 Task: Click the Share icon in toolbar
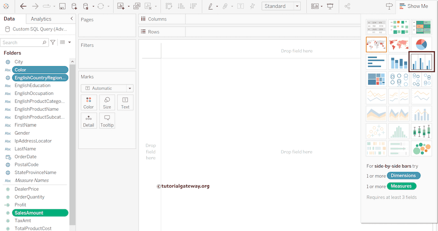click(347, 6)
